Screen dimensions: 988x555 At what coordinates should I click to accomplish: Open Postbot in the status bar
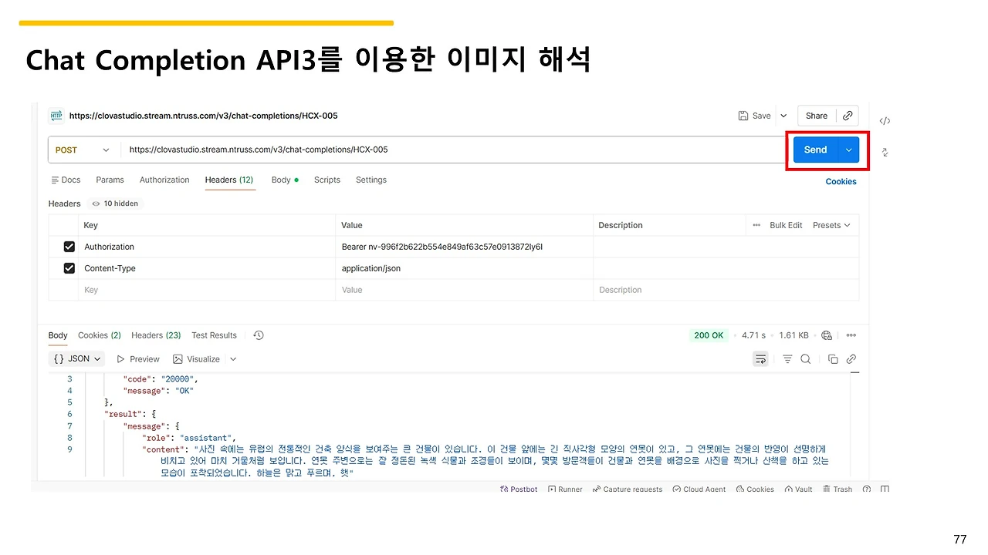click(x=519, y=489)
